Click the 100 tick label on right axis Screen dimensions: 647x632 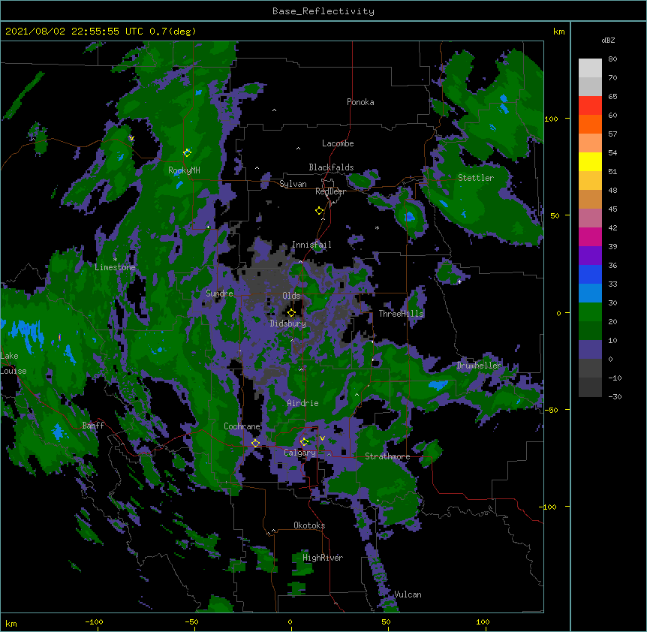(551, 119)
